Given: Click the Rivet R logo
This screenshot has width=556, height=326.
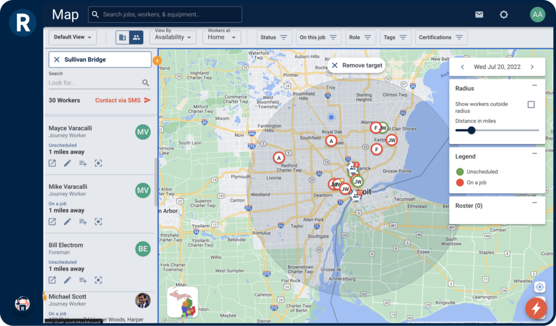Looking at the screenshot, I should 23,23.
